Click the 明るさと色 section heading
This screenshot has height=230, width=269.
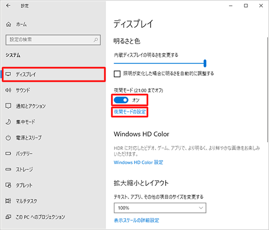click(x=127, y=41)
